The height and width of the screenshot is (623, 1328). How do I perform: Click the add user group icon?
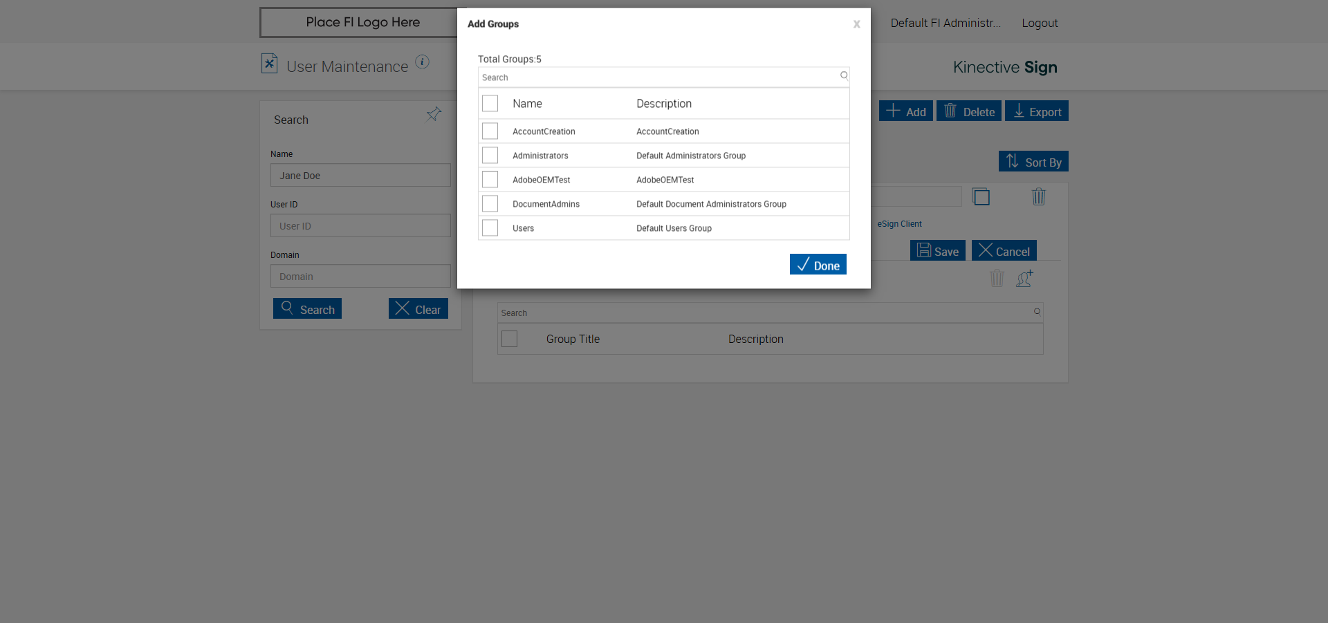click(1024, 278)
